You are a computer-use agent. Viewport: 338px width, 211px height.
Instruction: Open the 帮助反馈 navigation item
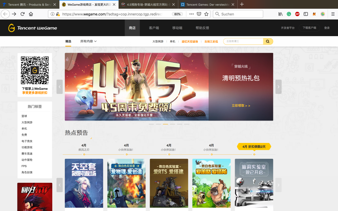point(202,28)
